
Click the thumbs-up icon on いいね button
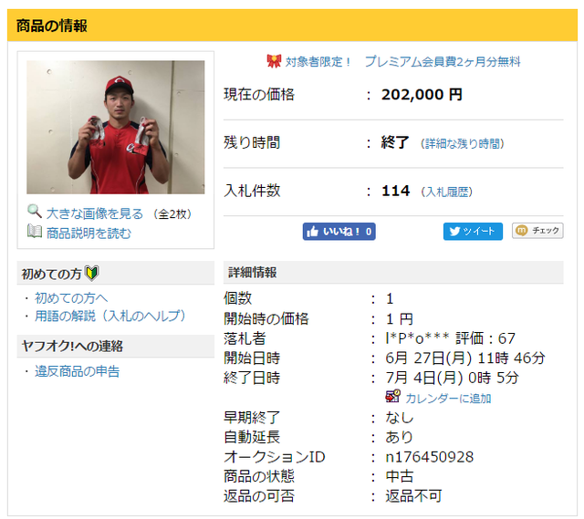point(312,232)
